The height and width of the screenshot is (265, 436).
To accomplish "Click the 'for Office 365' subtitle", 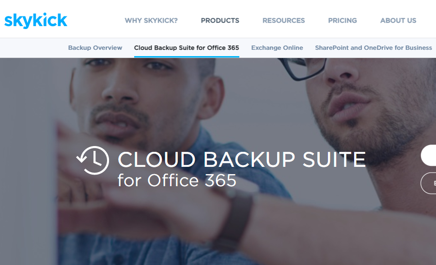I will [x=177, y=180].
